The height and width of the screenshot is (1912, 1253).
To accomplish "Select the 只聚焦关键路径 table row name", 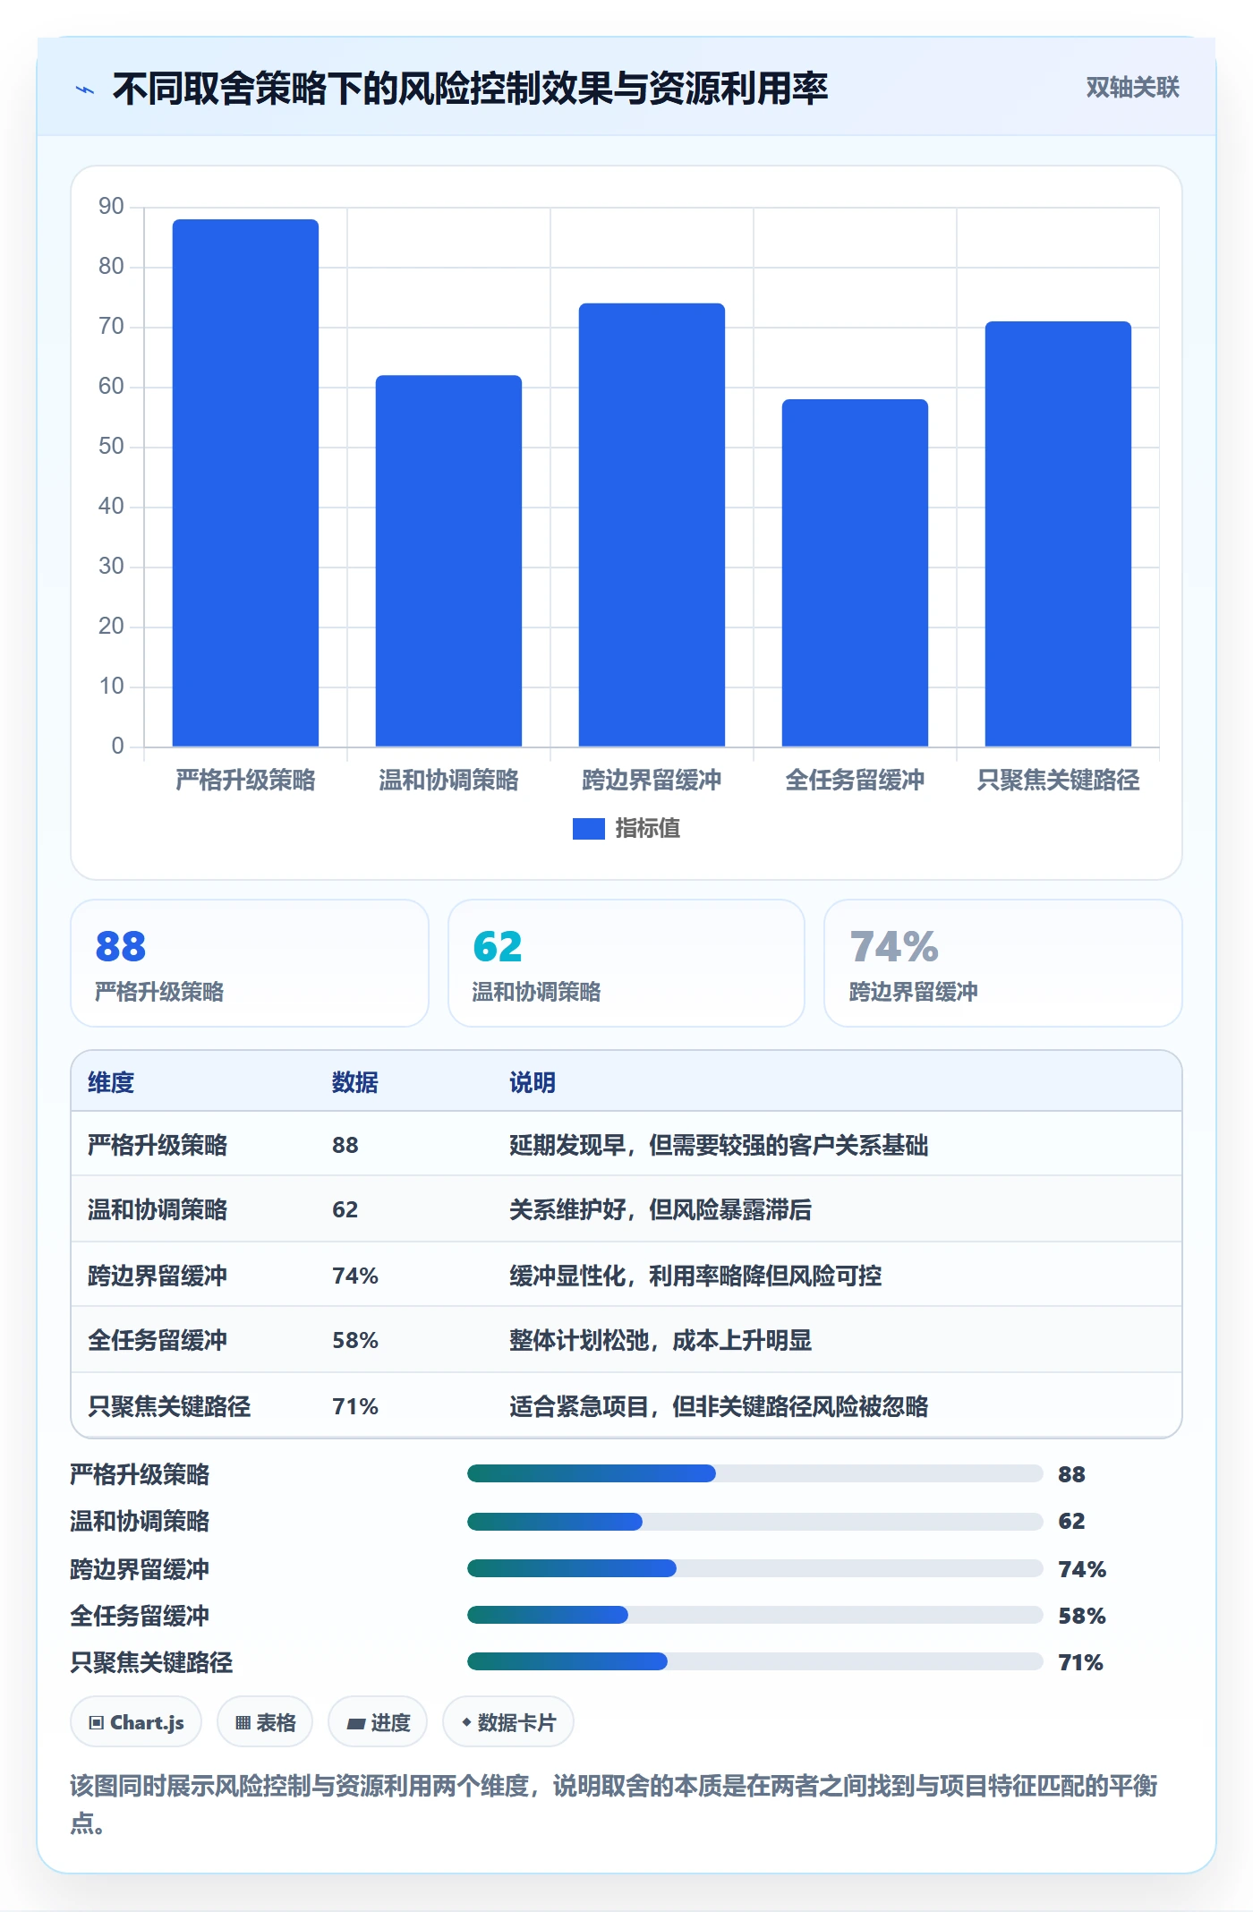I will click(x=169, y=1406).
